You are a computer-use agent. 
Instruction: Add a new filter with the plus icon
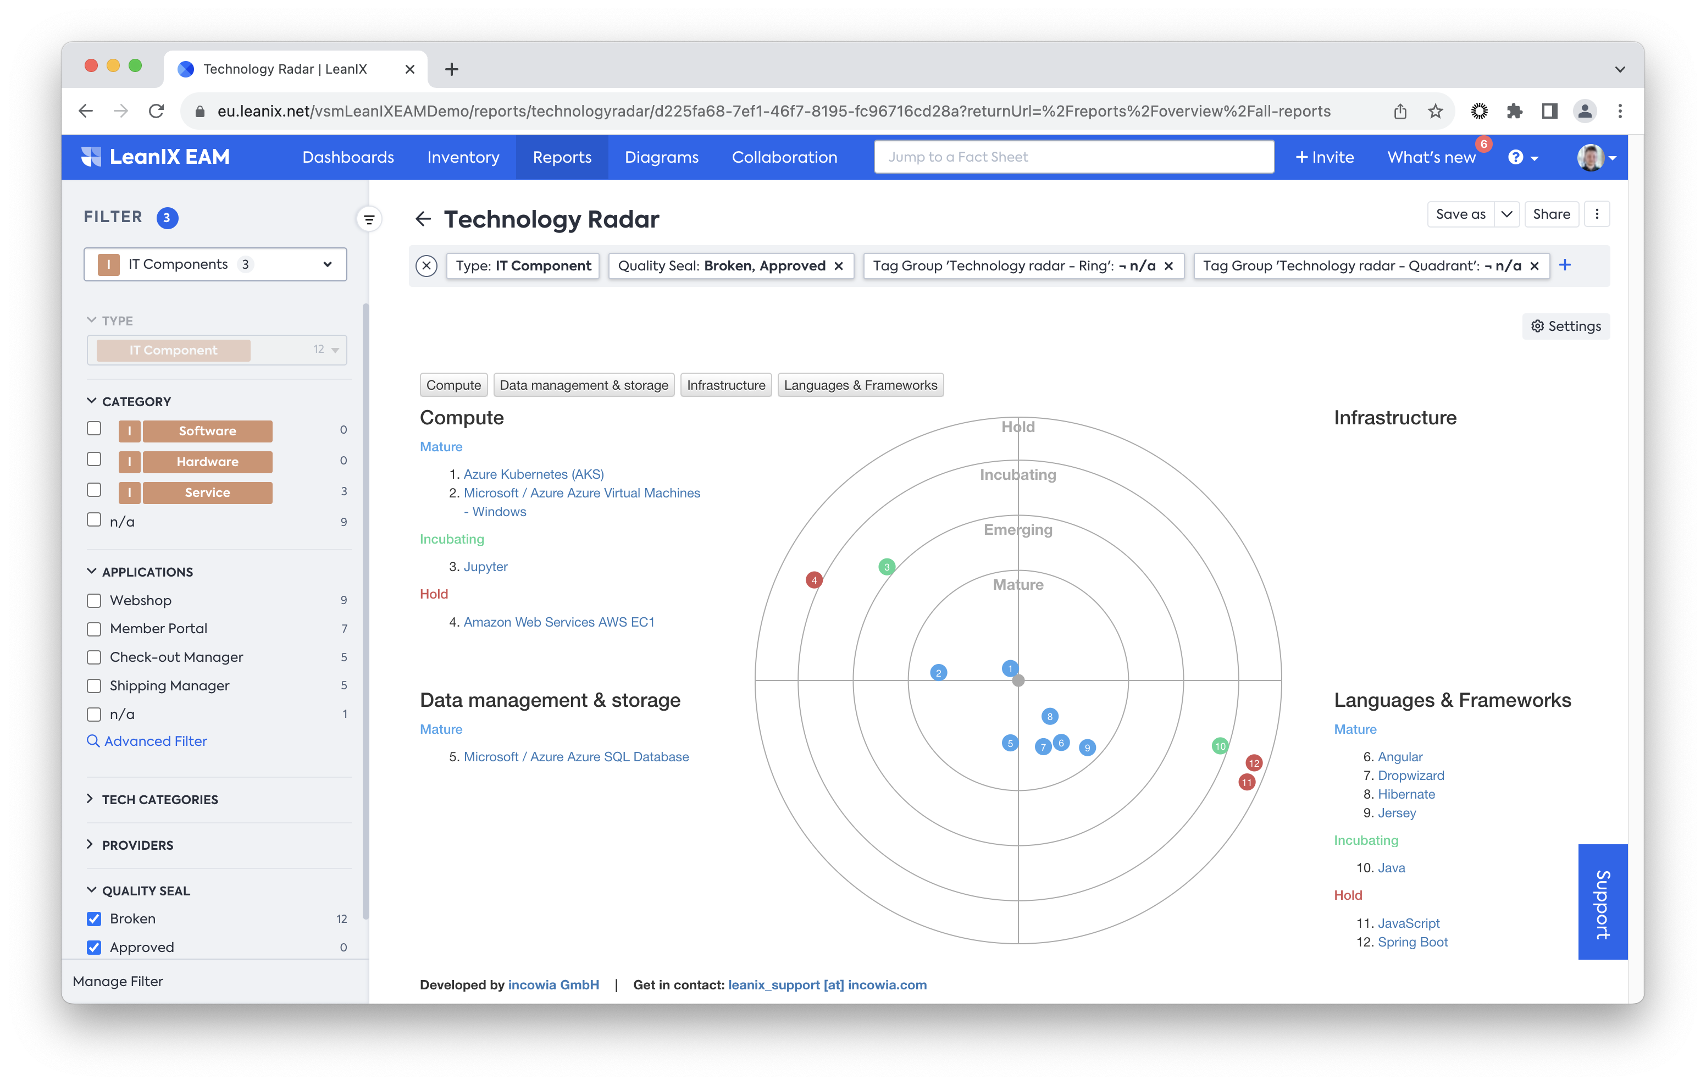[x=1565, y=265]
